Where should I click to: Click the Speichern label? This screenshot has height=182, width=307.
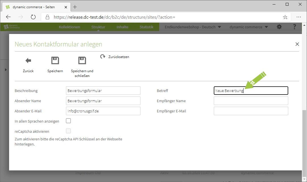[55, 71]
